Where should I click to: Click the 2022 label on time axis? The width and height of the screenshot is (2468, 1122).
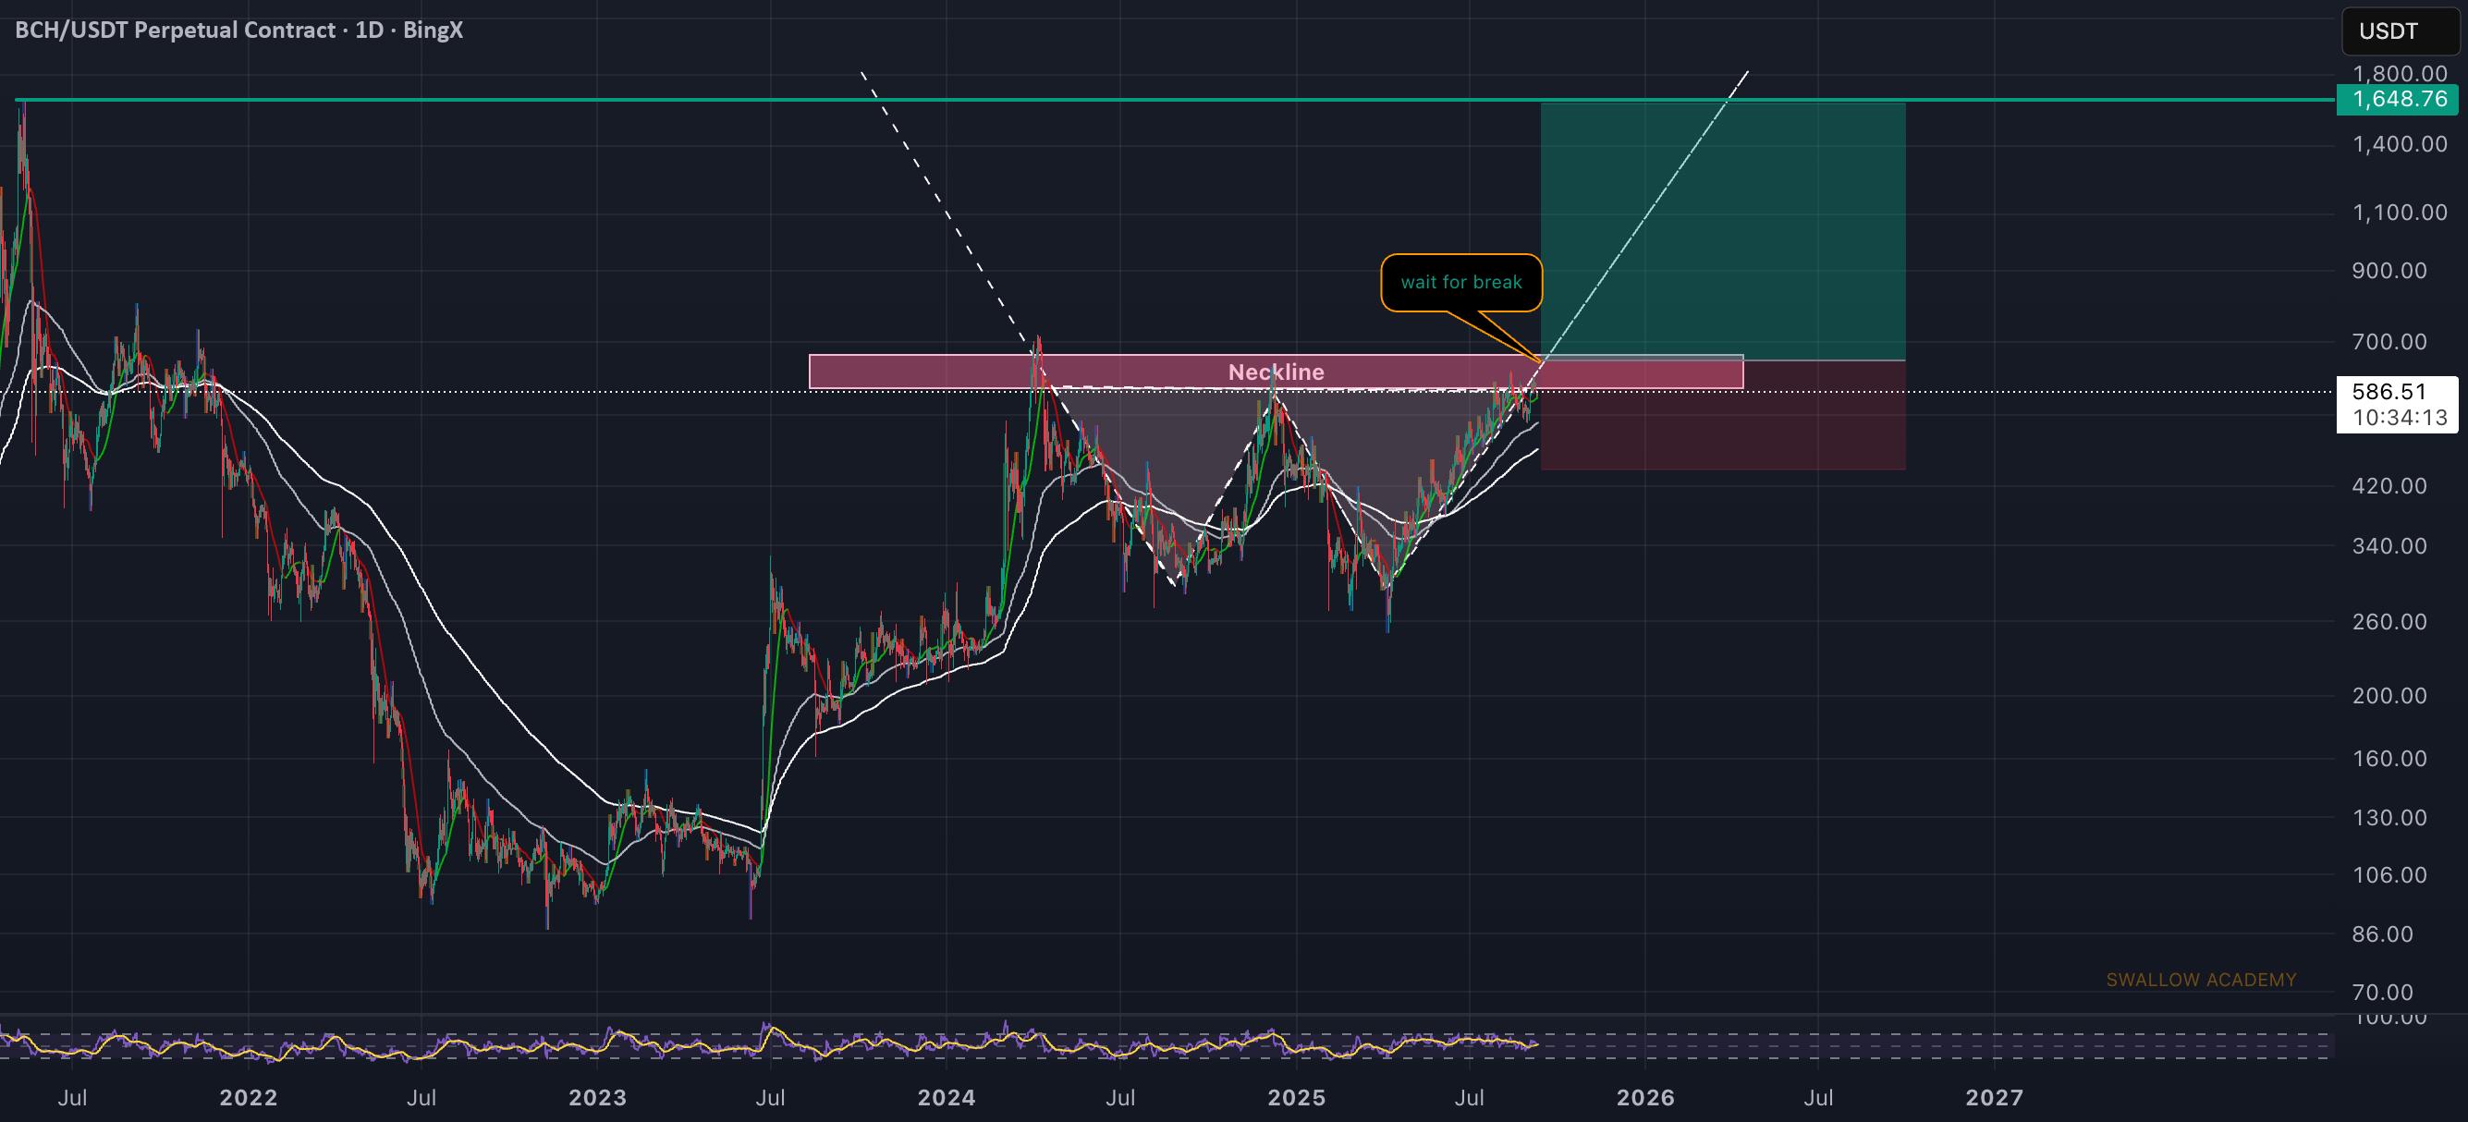click(248, 1097)
